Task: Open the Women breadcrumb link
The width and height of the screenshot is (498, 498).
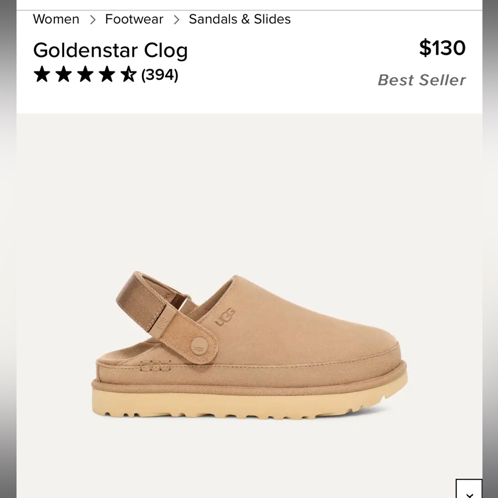Action: point(56,19)
